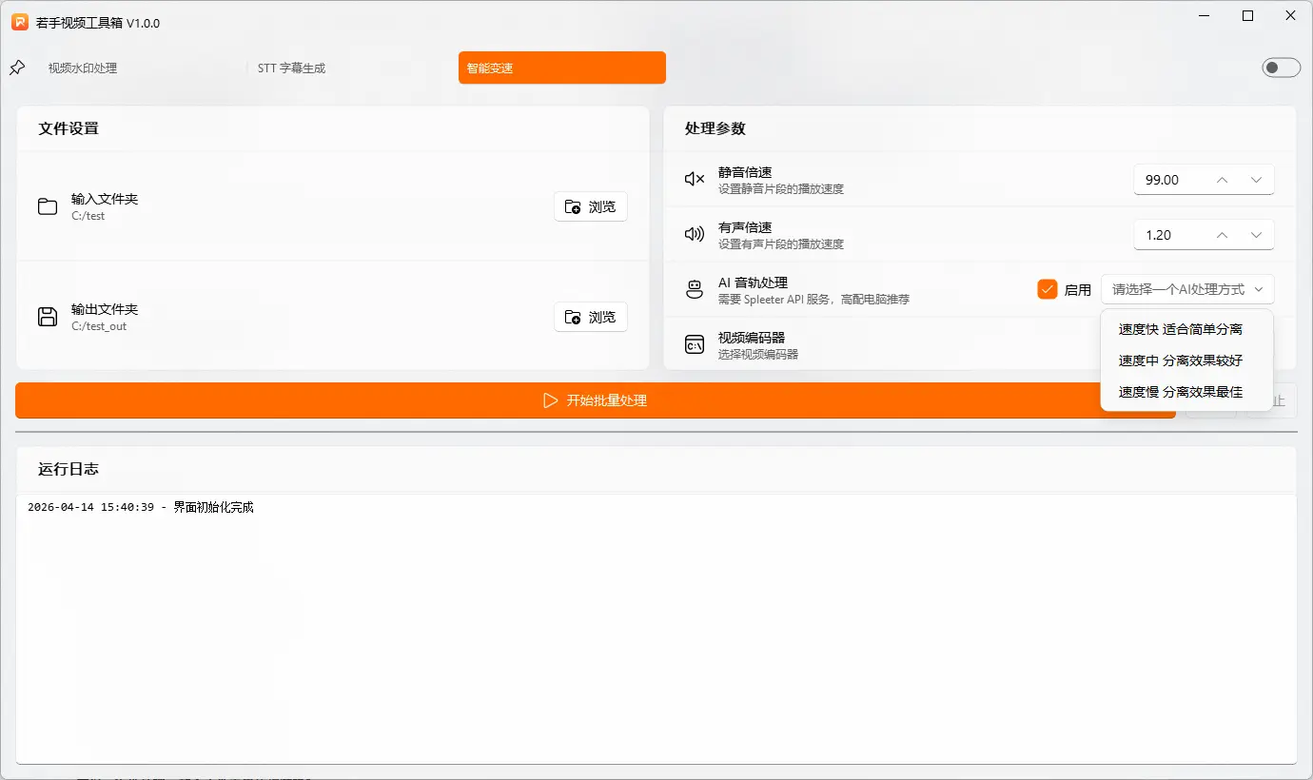
Task: Click the speaker icon beside 有声倍速
Action: pyautogui.click(x=693, y=233)
